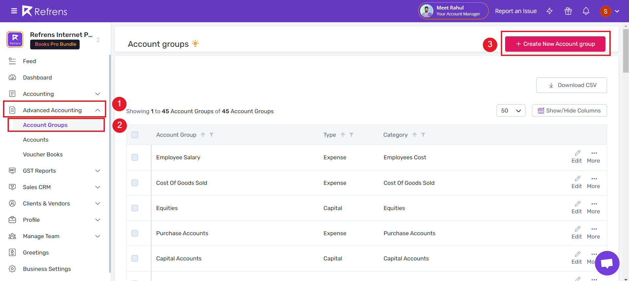The height and width of the screenshot is (281, 629).
Task: Click the Refrens Internet P... business name
Action: (x=61, y=35)
